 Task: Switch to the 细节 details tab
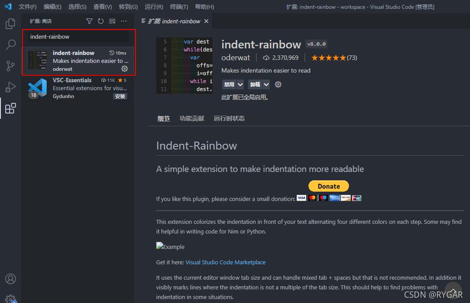tap(164, 119)
